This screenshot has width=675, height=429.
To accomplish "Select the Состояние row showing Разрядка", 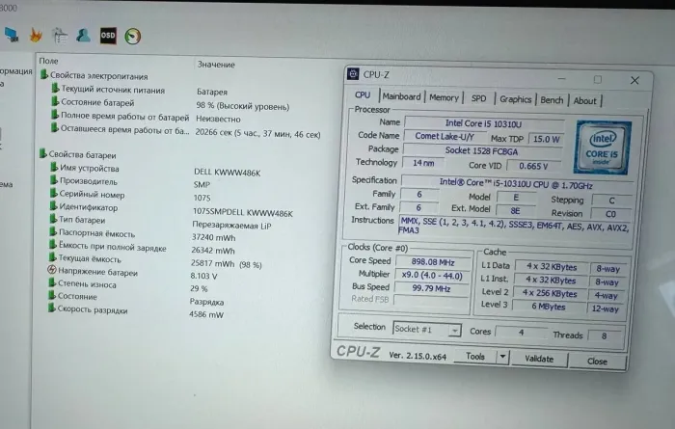I will click(x=136, y=299).
